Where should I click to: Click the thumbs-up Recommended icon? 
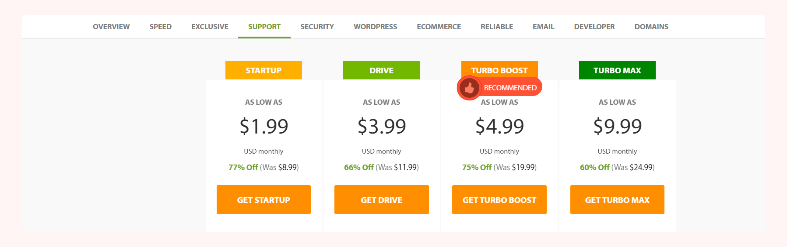click(x=469, y=88)
